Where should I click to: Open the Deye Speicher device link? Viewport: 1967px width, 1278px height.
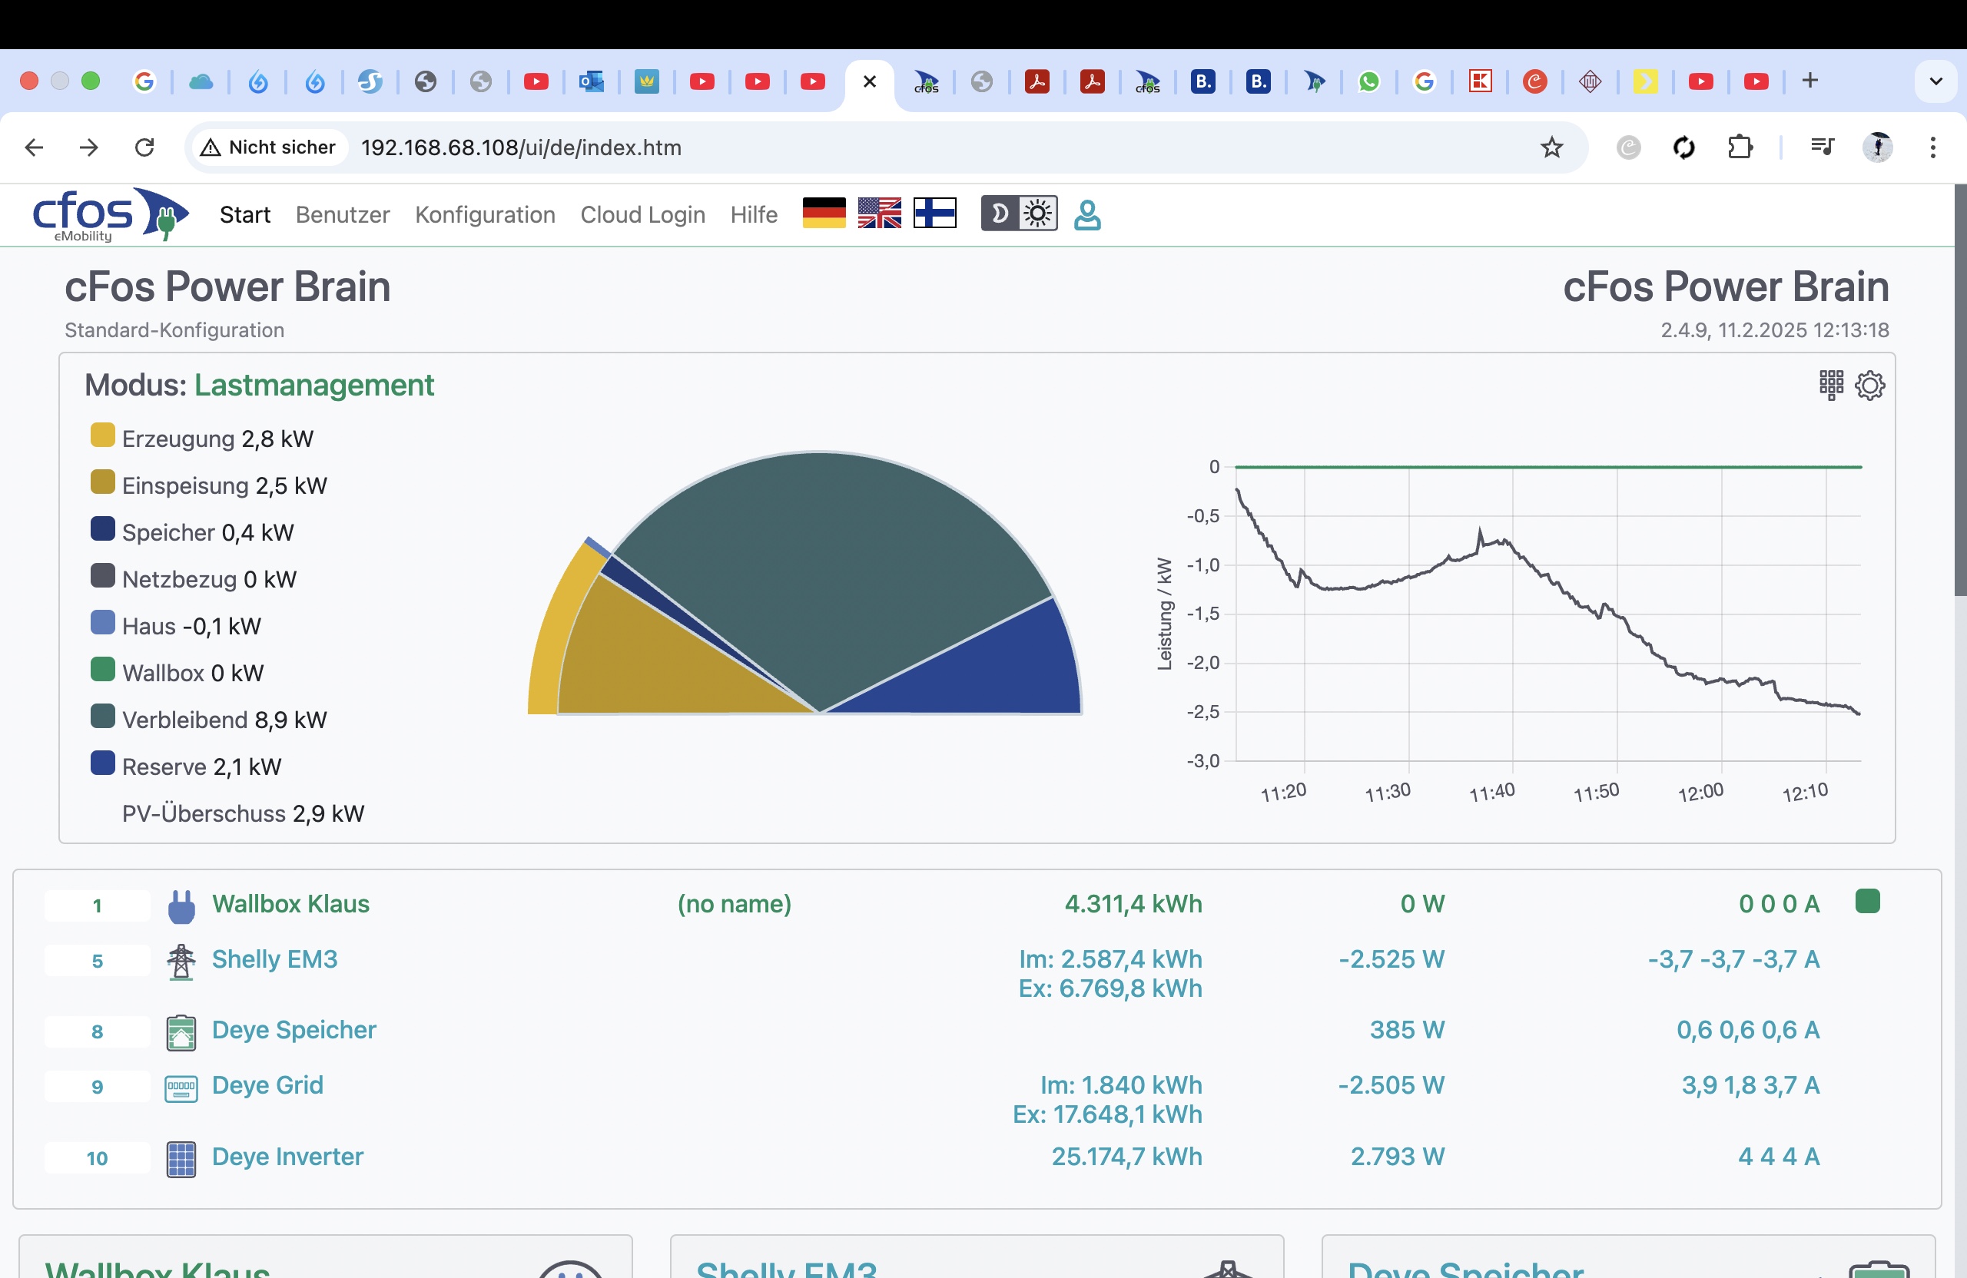coord(294,1030)
